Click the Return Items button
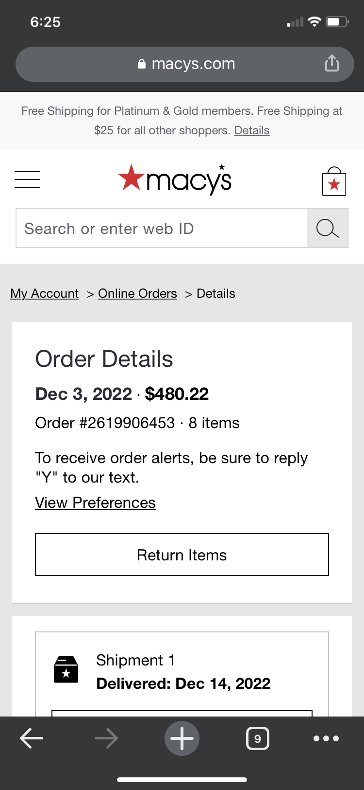Screen dimensions: 364x790 [x=182, y=555]
